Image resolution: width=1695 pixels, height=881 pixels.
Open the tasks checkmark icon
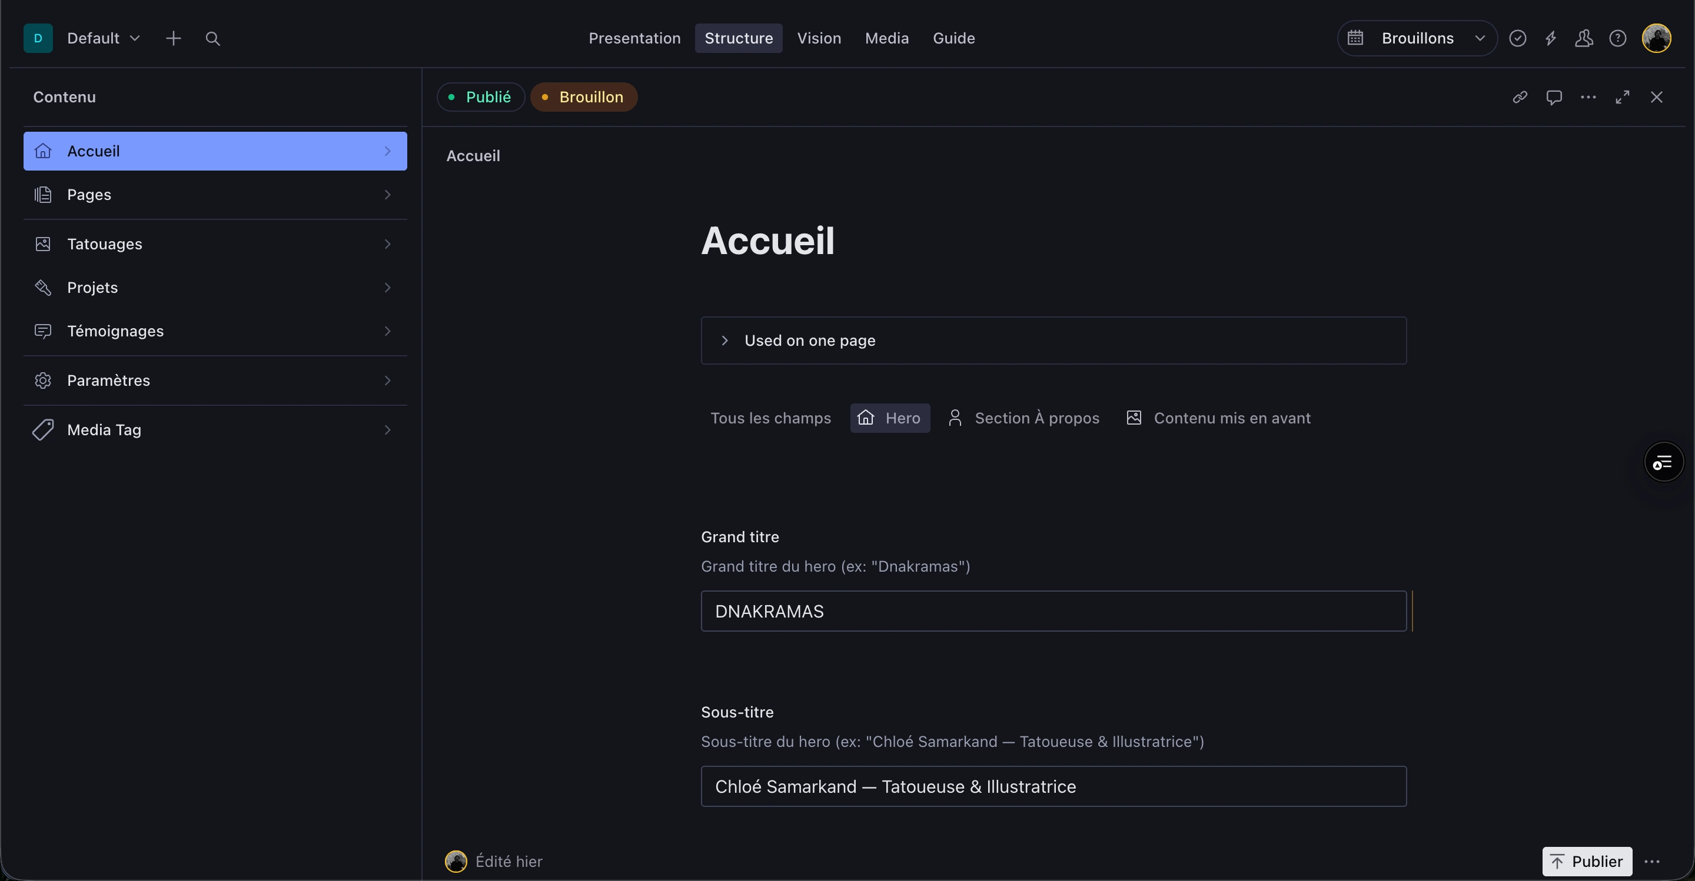coord(1517,38)
